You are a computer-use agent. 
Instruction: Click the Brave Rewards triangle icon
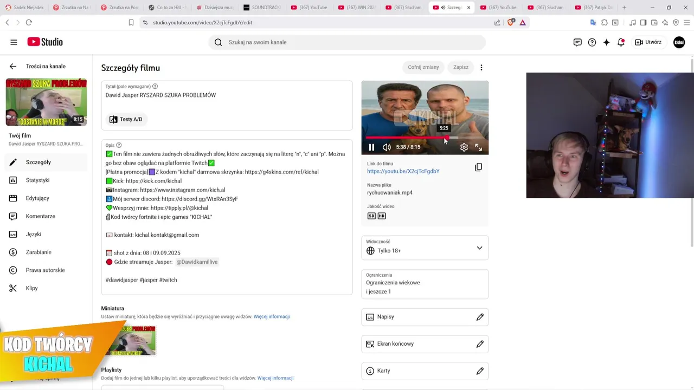[x=523, y=22]
